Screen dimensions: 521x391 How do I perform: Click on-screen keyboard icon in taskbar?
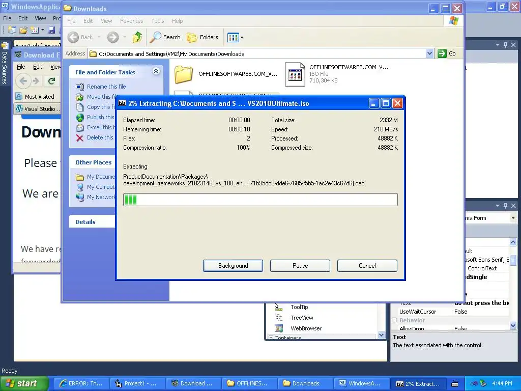[x=455, y=384]
